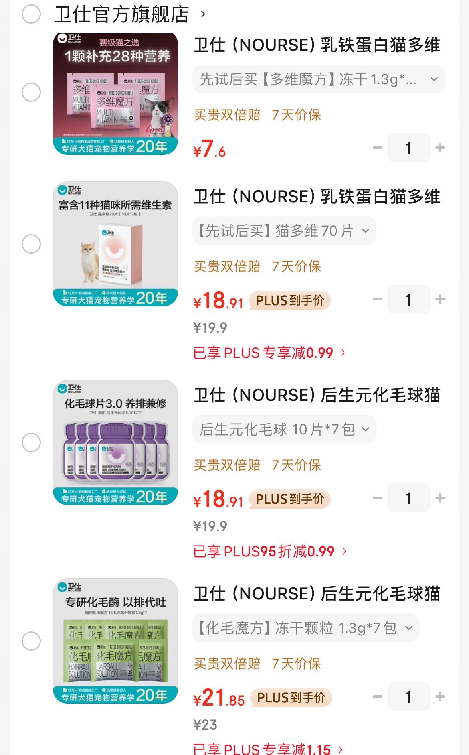This screenshot has width=469, height=755.
Task: Open 化毛球片3.0 product thumbnail
Action: 115,442
